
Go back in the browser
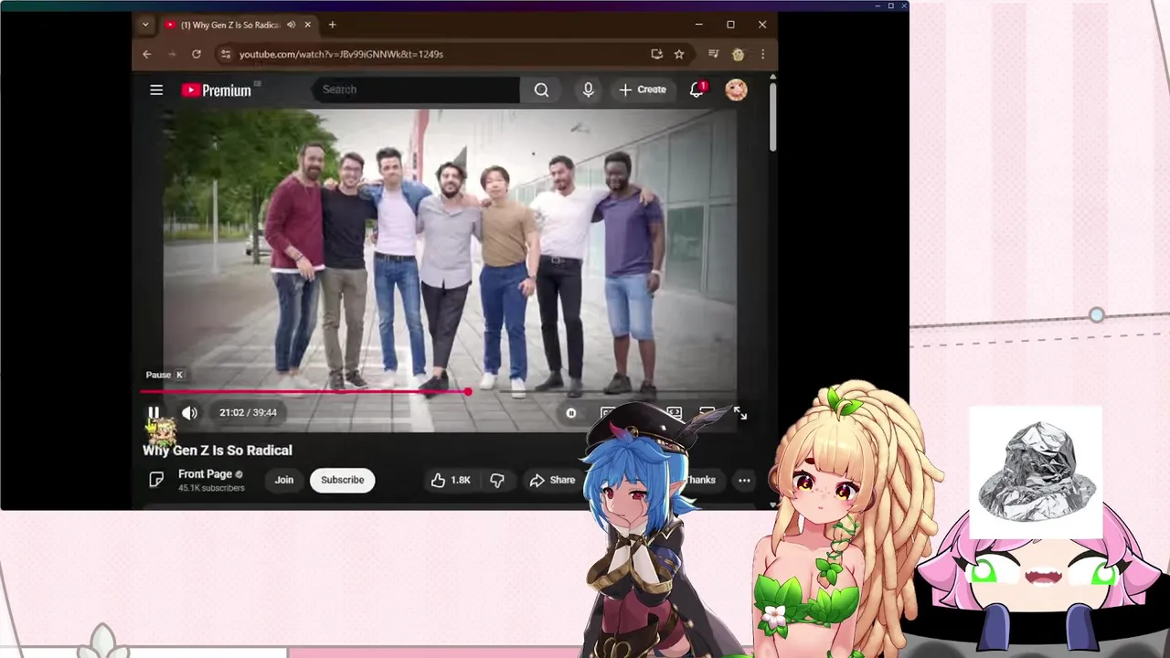coord(147,54)
